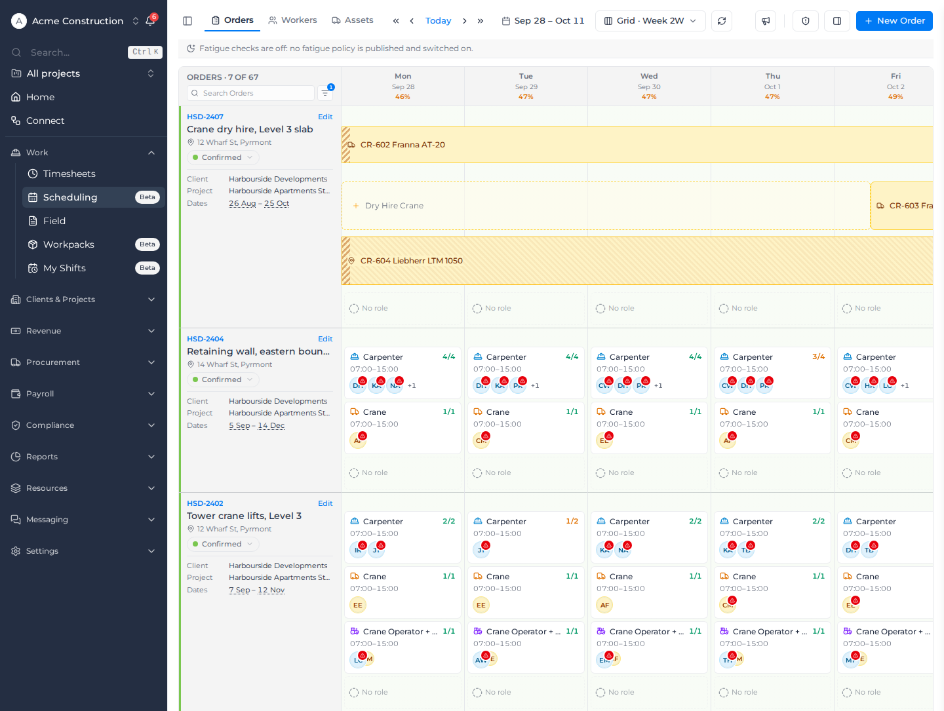944x711 pixels.
Task: Click the Search Orders field
Action: 250,93
